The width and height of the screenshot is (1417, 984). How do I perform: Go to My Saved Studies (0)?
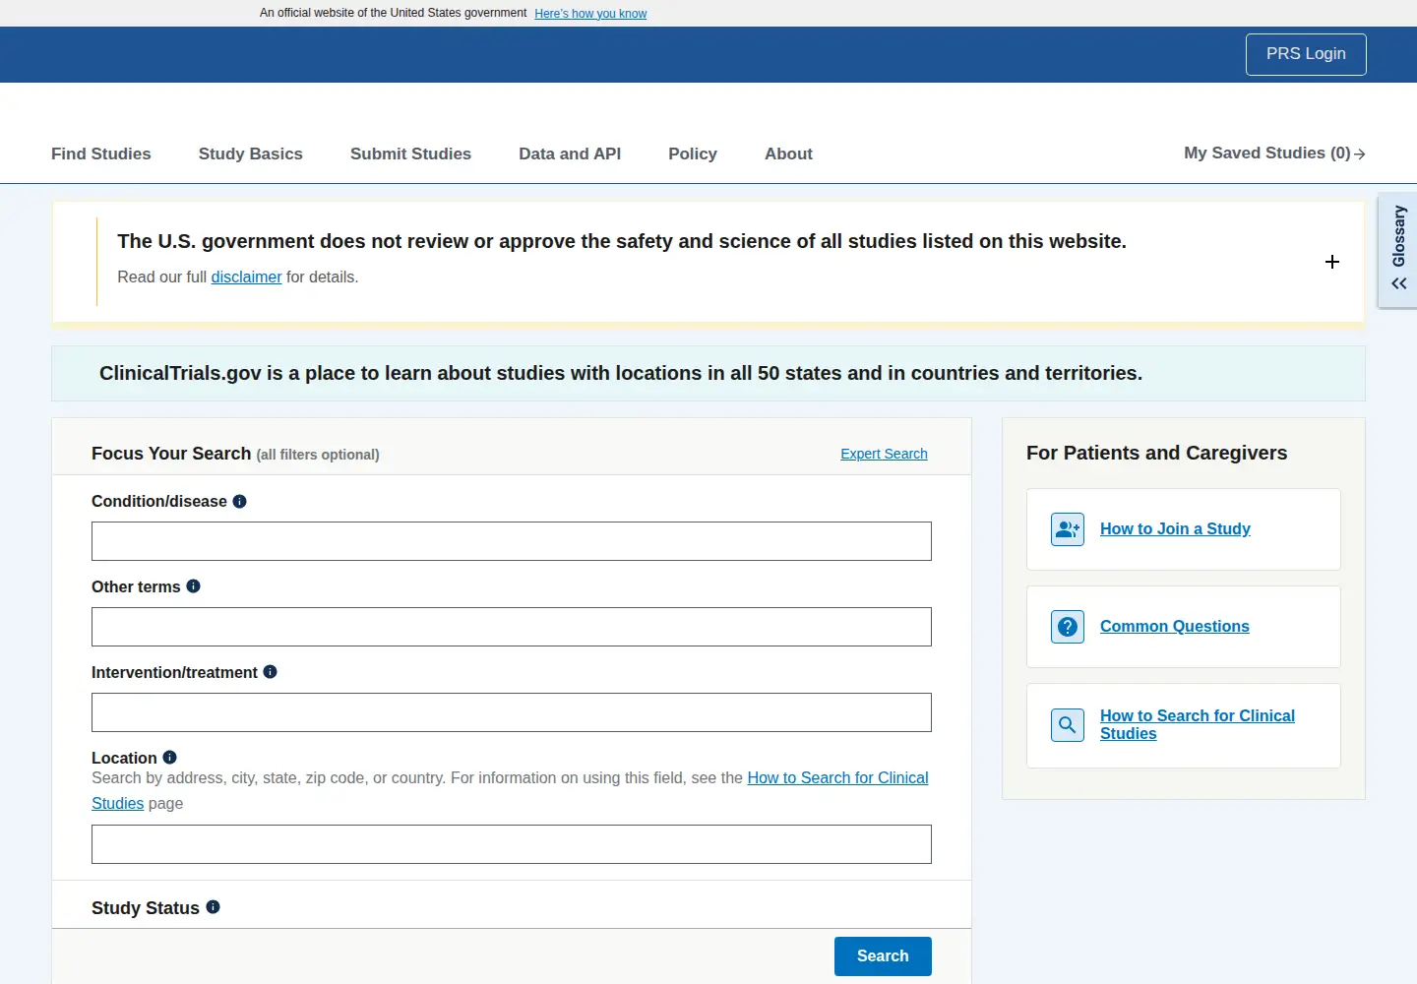click(x=1274, y=154)
